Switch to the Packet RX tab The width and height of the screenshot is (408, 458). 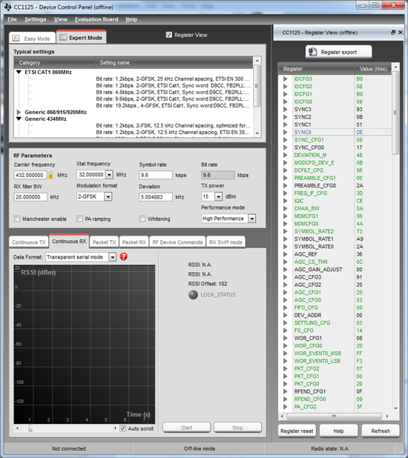(x=134, y=242)
